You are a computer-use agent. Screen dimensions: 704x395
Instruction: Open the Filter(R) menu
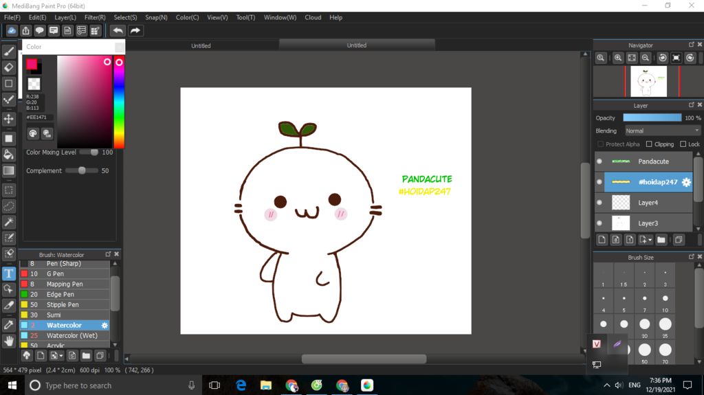pos(95,17)
